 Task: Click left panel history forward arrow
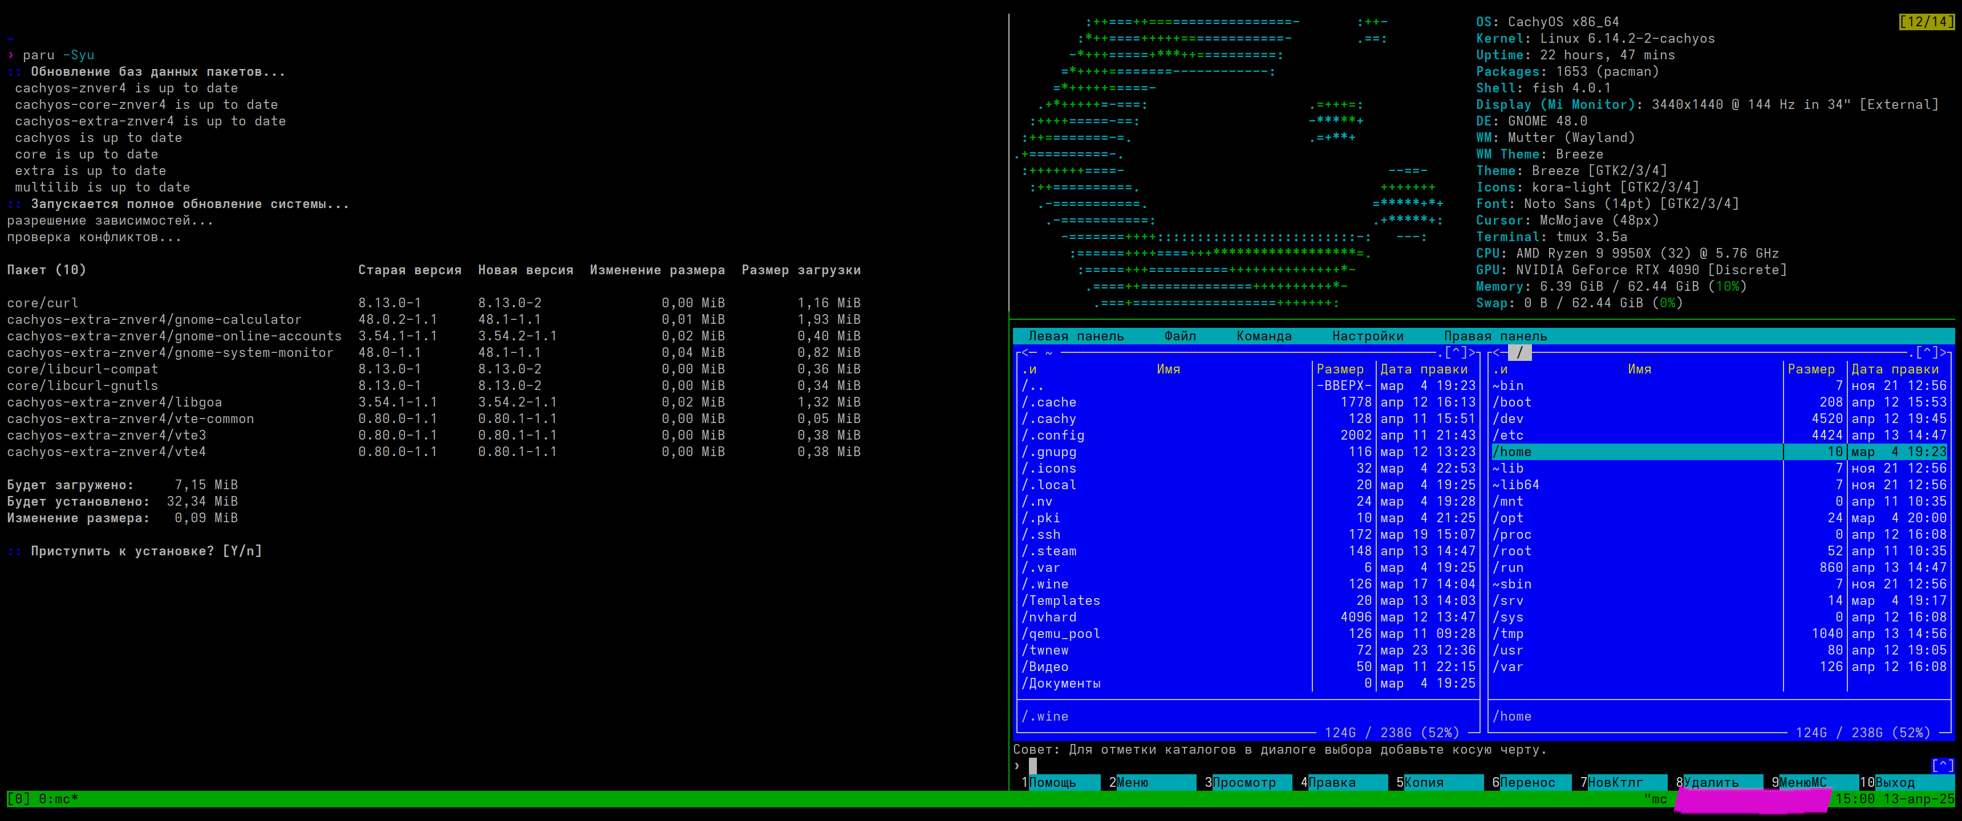[x=1472, y=352]
